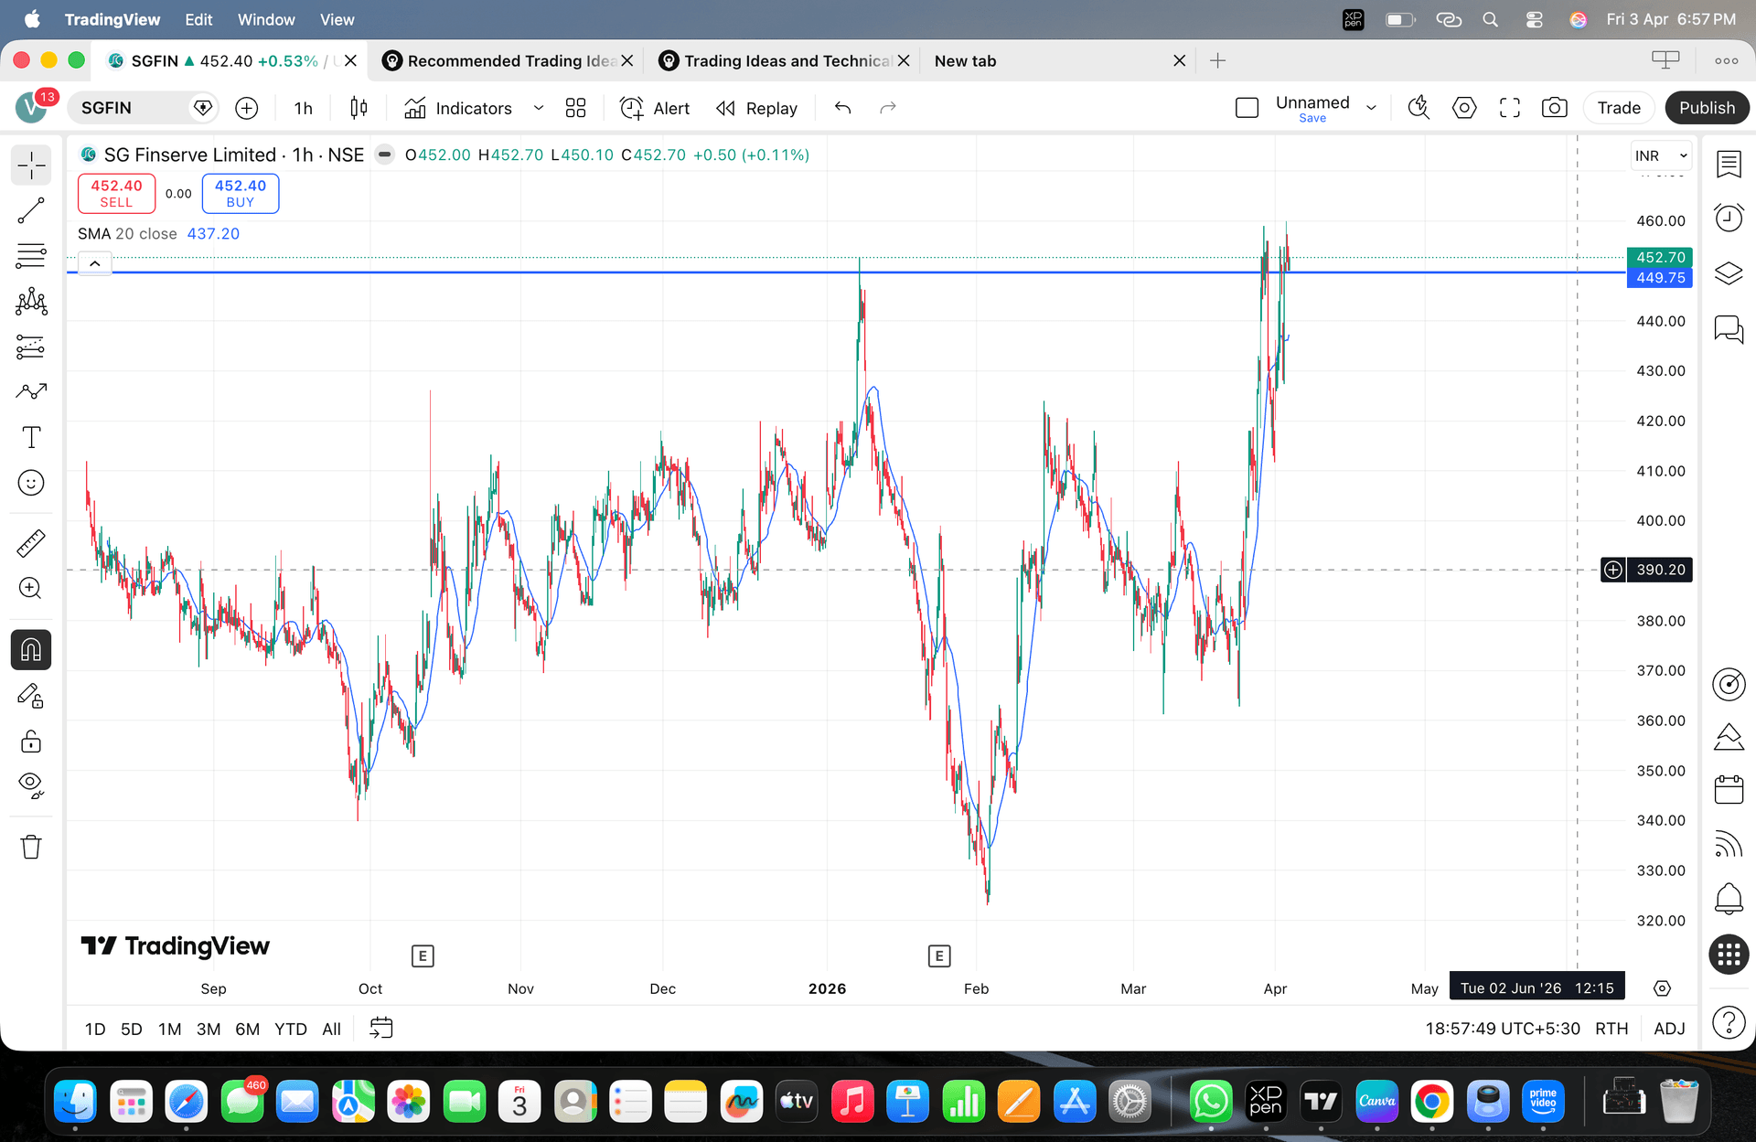Open the economic calendar panel
The height and width of the screenshot is (1142, 1756).
pos(1729,789)
